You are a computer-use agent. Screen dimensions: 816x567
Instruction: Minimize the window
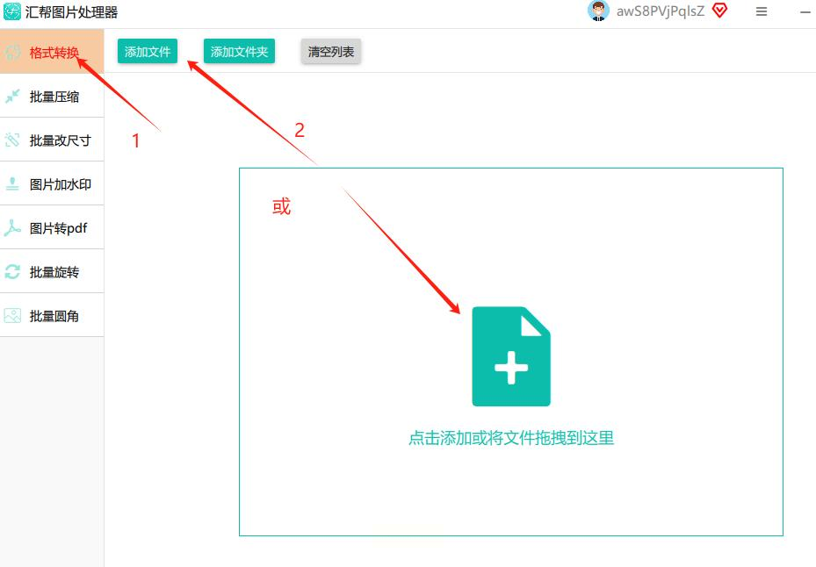click(805, 12)
